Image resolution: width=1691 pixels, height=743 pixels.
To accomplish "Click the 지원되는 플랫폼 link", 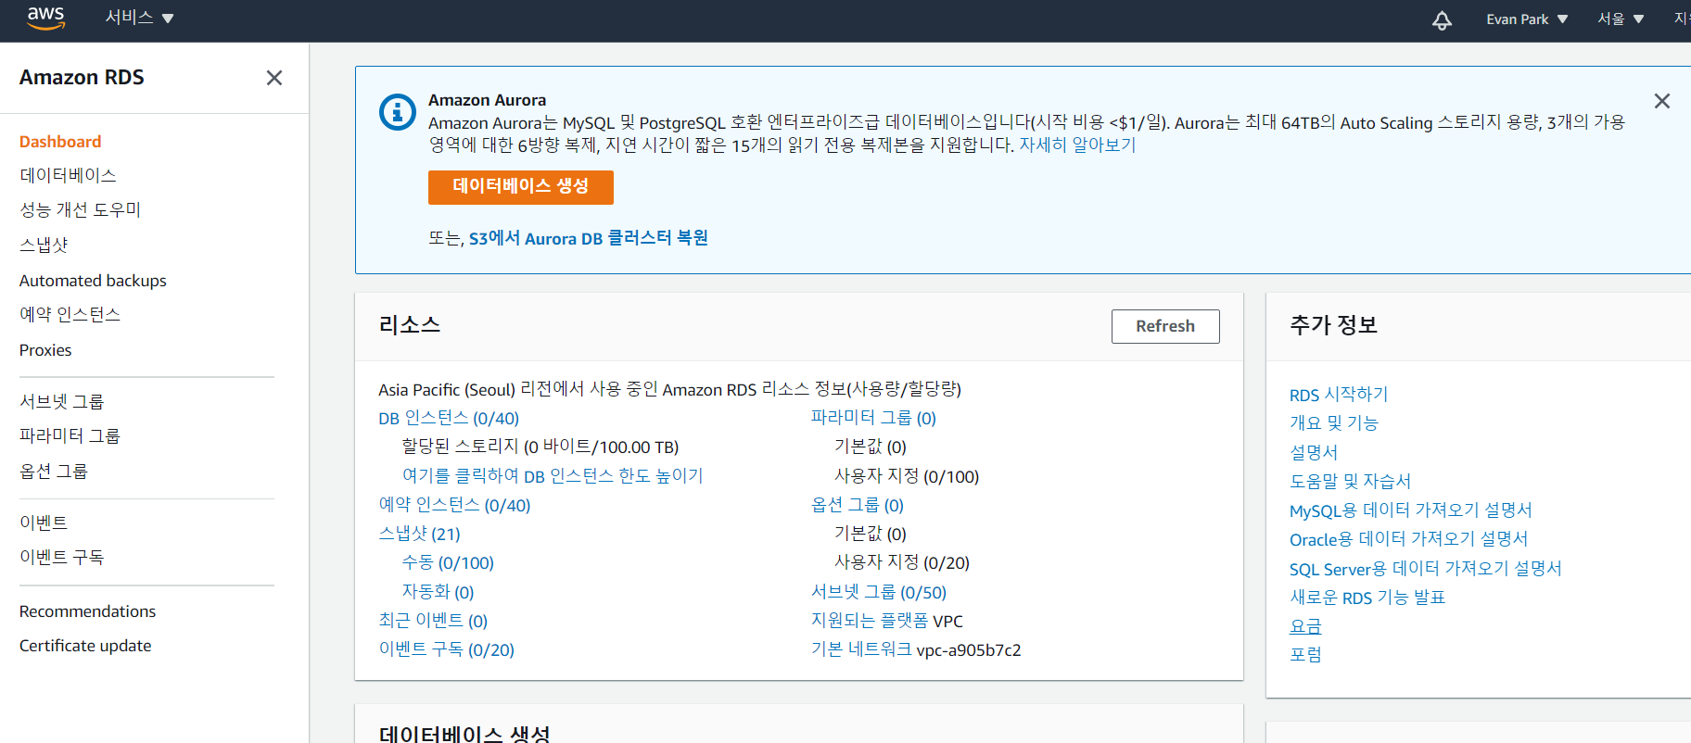I will pyautogui.click(x=869, y=621).
